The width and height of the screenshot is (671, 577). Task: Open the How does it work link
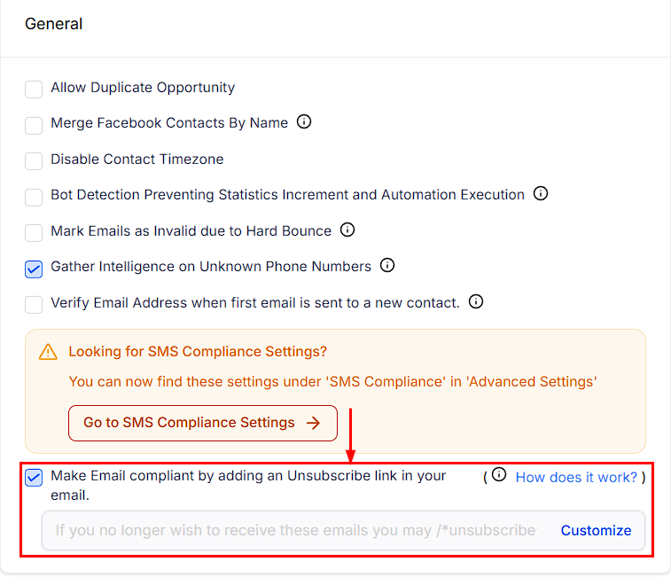tap(576, 477)
